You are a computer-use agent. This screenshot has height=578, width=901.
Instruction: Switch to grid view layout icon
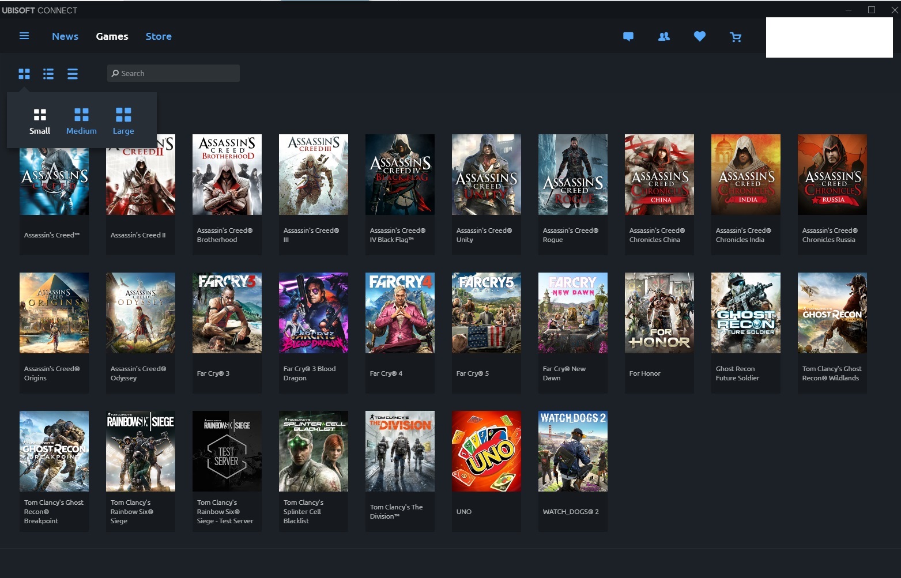click(24, 74)
